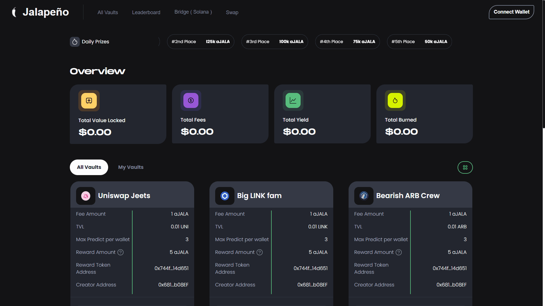Click the Big LINK fam Chainlink icon
545x306 pixels.
pyautogui.click(x=225, y=196)
